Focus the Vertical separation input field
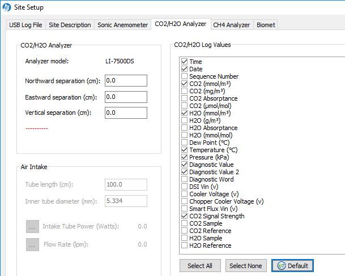Screen dimensions: 345x276 126,113
